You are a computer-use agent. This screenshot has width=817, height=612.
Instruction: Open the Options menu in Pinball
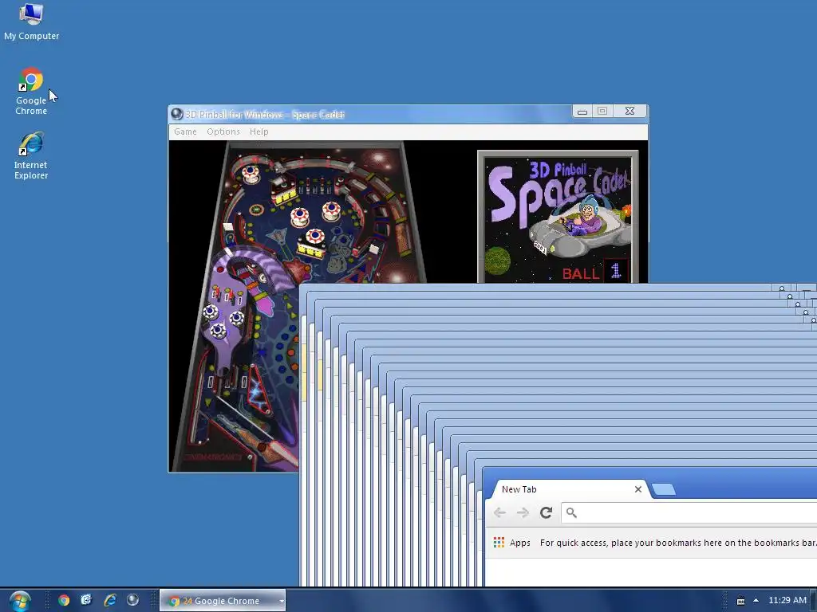click(x=223, y=131)
